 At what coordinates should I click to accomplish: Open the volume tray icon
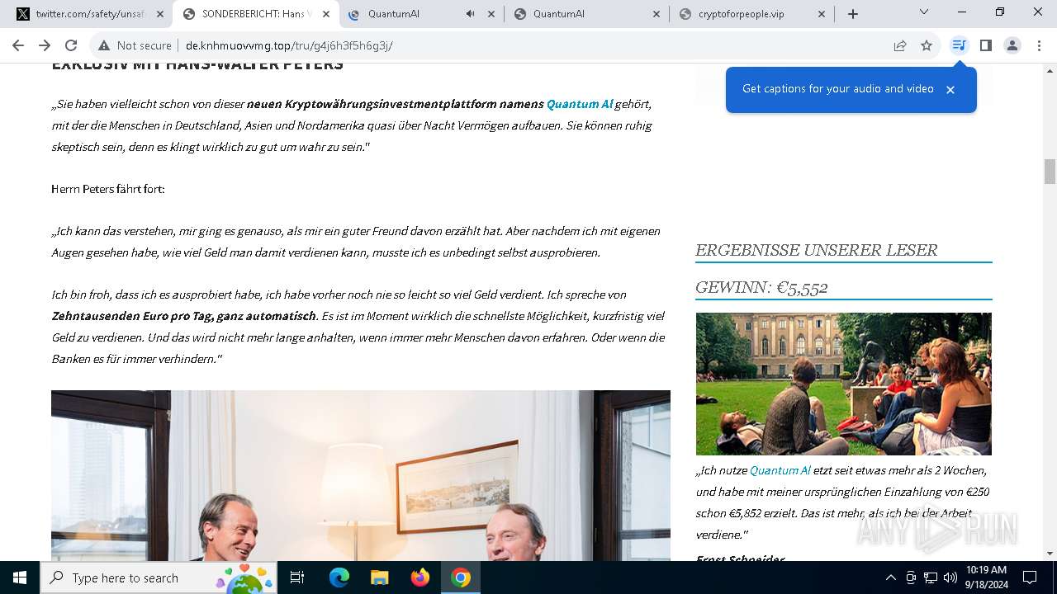950,577
